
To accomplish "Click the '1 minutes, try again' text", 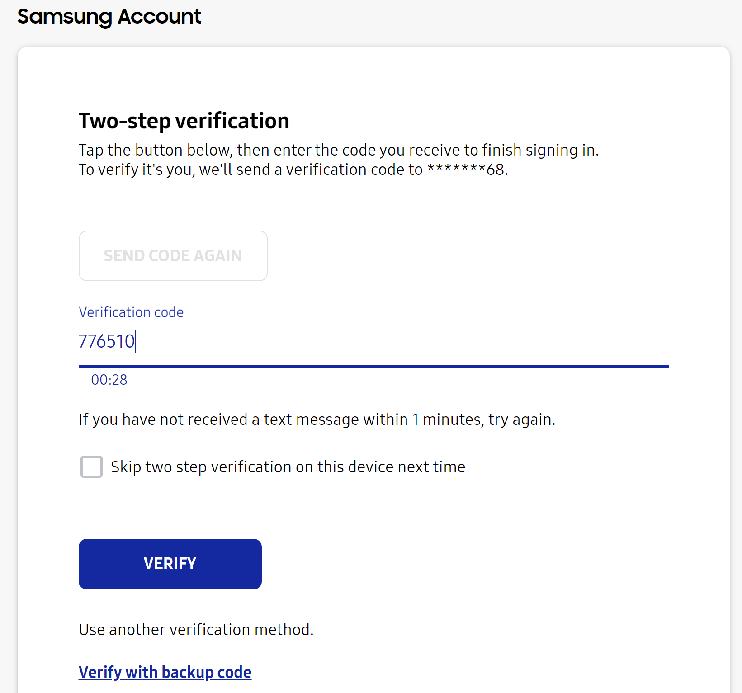I will (x=483, y=420).
